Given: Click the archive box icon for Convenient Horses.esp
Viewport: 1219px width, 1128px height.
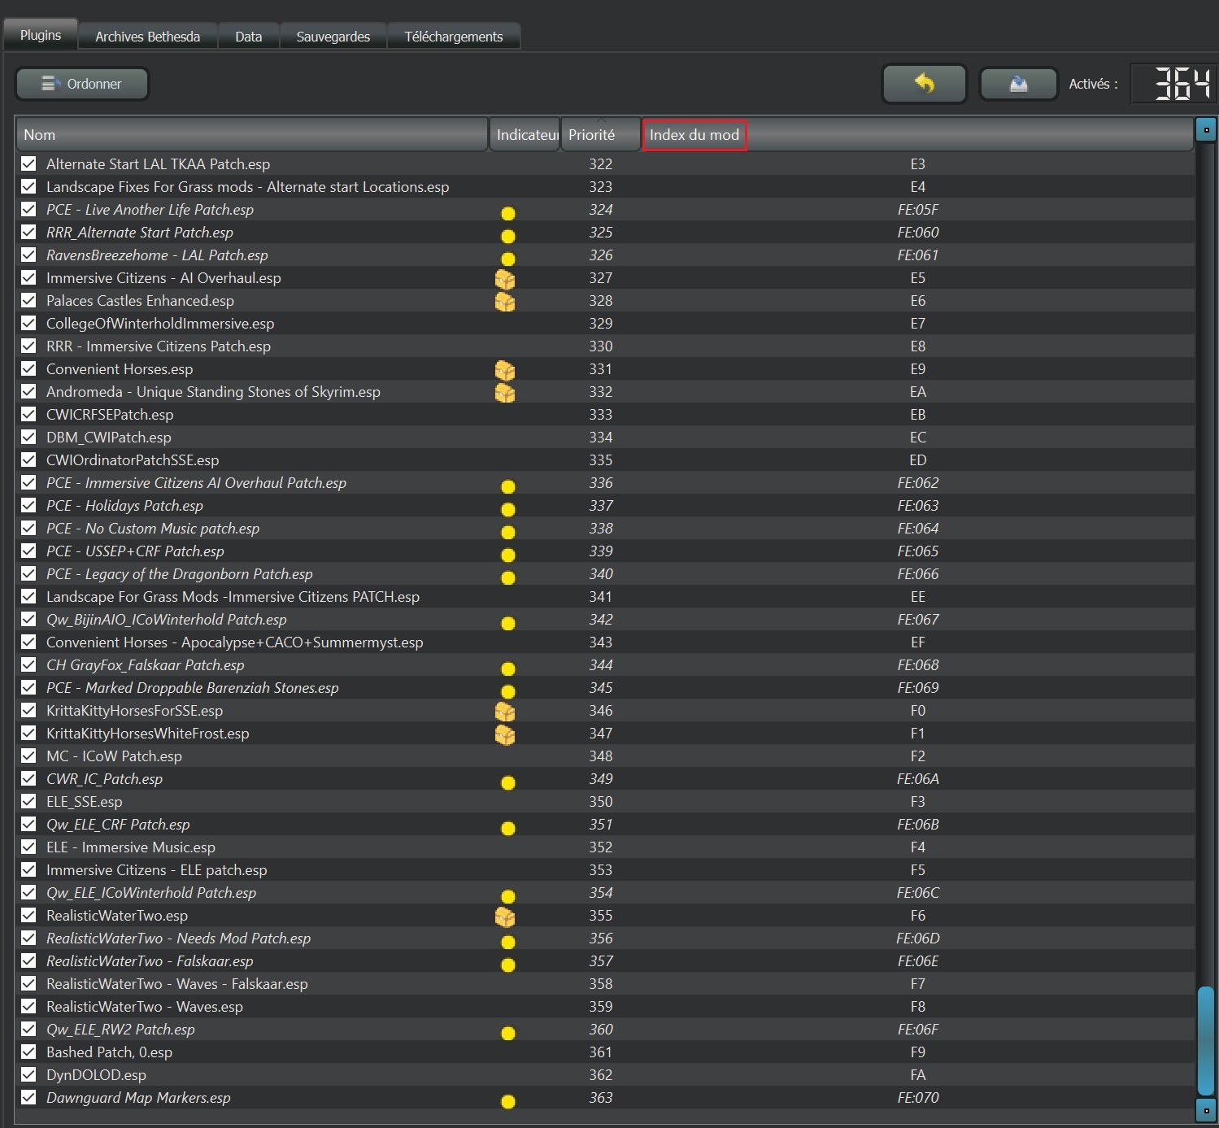Looking at the screenshot, I should (x=505, y=370).
